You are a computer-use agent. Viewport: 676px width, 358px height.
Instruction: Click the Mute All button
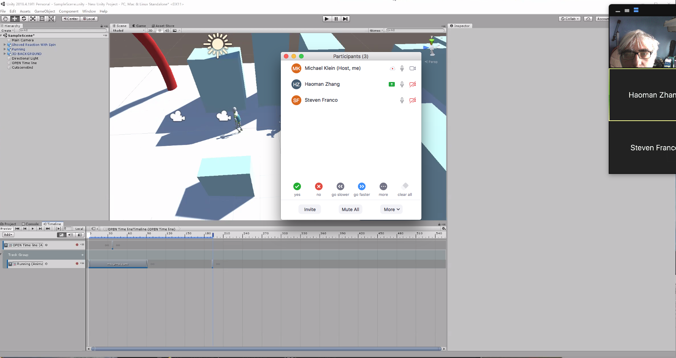tap(350, 209)
